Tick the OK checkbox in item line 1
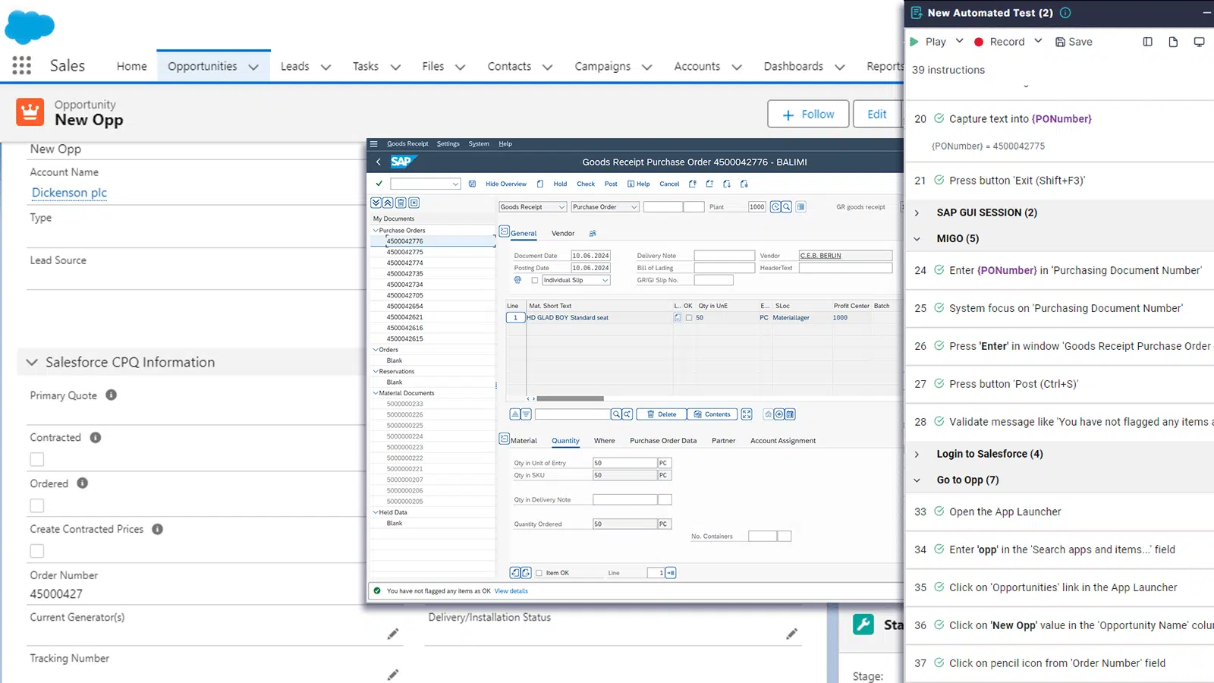Image resolution: width=1214 pixels, height=683 pixels. click(x=689, y=318)
